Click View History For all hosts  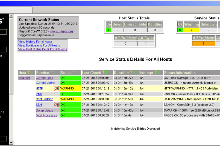pyautogui.click(x=35, y=41)
